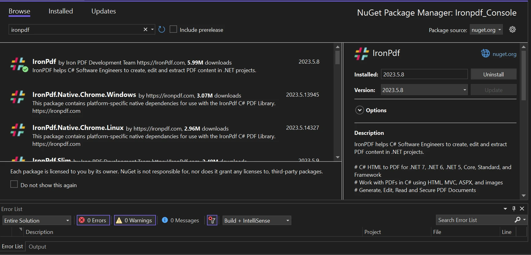The height and width of the screenshot is (255, 531).
Task: Click the package list scroll down arrow
Action: (x=337, y=157)
